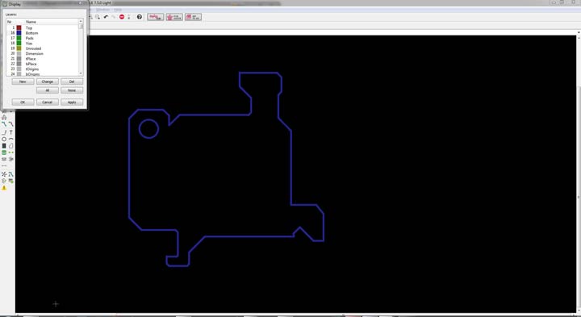Click the Undo arrow in top toolbar
Screen dimensions: 581x317
click(x=106, y=17)
